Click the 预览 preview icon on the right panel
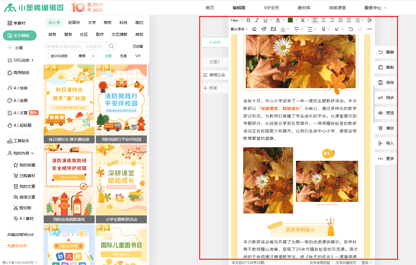The height and width of the screenshot is (265, 416). tap(386, 113)
